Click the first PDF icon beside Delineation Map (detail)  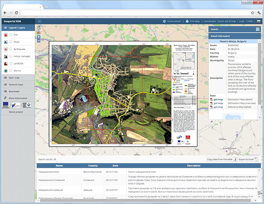click(212, 100)
